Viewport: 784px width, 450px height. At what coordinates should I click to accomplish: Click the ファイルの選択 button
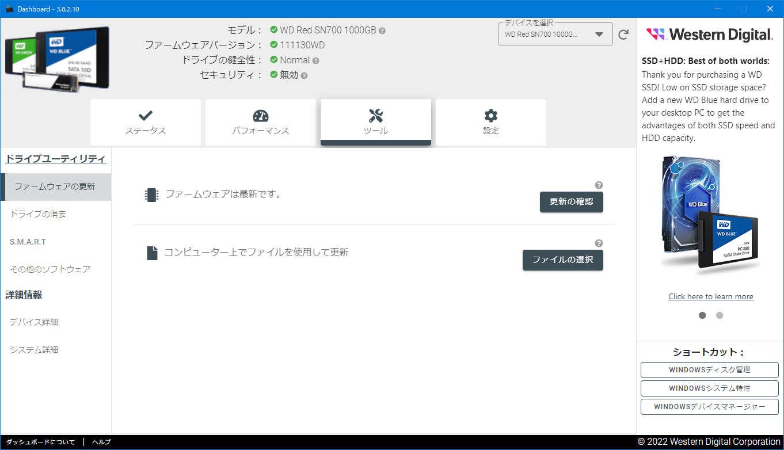[x=563, y=260]
